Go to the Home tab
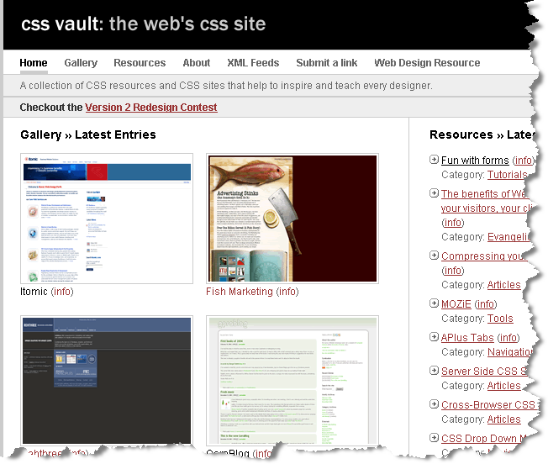This screenshot has height=464, width=548. coord(34,63)
